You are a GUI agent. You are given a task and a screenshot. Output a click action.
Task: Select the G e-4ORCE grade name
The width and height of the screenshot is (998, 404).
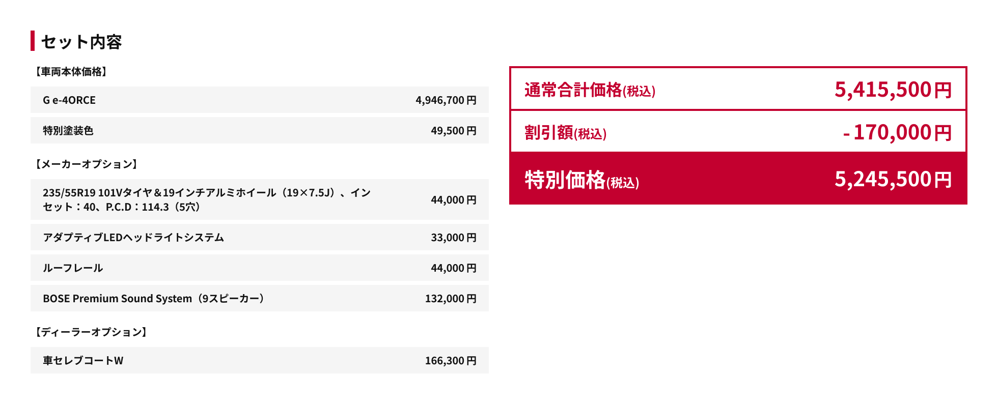pos(69,100)
